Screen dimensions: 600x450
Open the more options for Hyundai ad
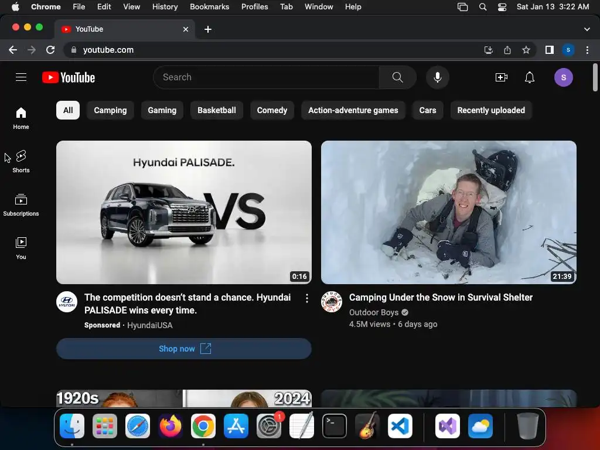306,298
